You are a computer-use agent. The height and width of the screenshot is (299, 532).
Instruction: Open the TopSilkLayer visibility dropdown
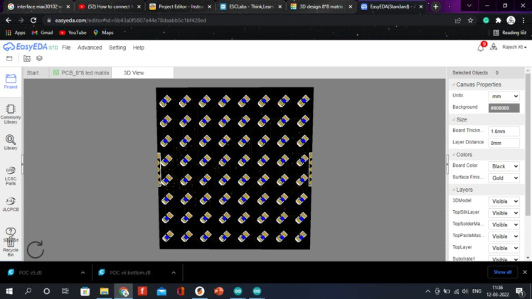[504, 213]
